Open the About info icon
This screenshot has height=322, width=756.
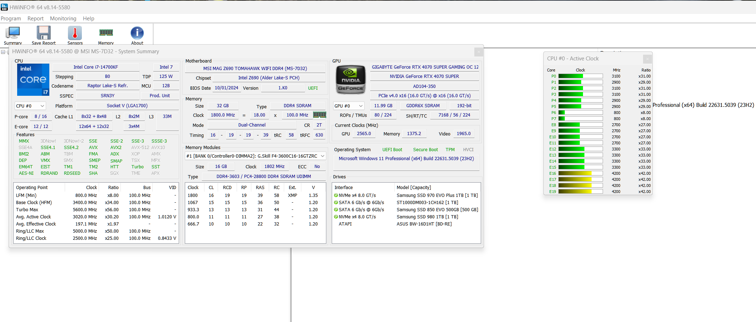(137, 35)
